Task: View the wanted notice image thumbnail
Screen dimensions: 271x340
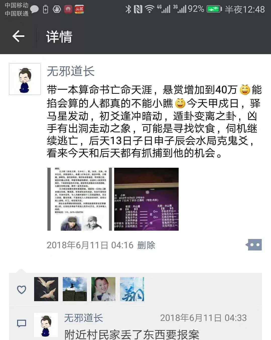Action: pos(80,199)
